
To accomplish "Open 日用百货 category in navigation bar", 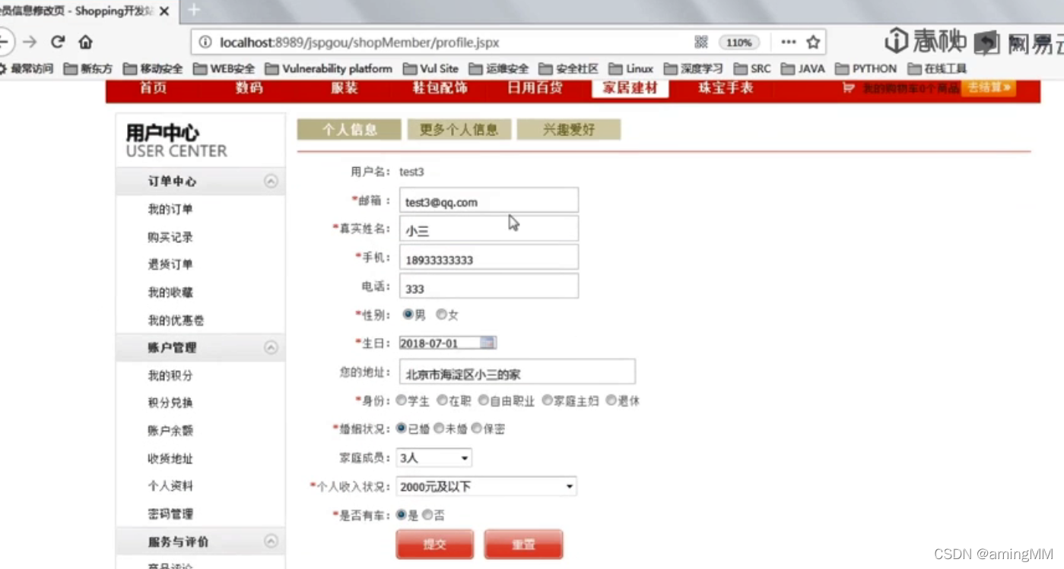I will click(x=535, y=88).
